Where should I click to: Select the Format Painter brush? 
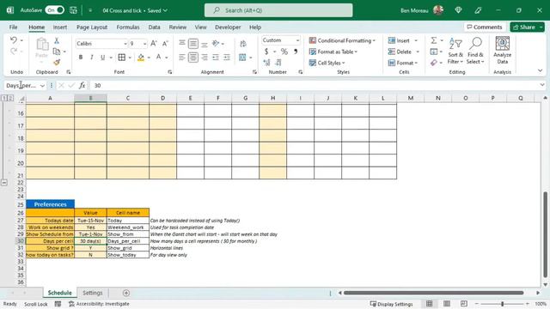click(x=57, y=63)
